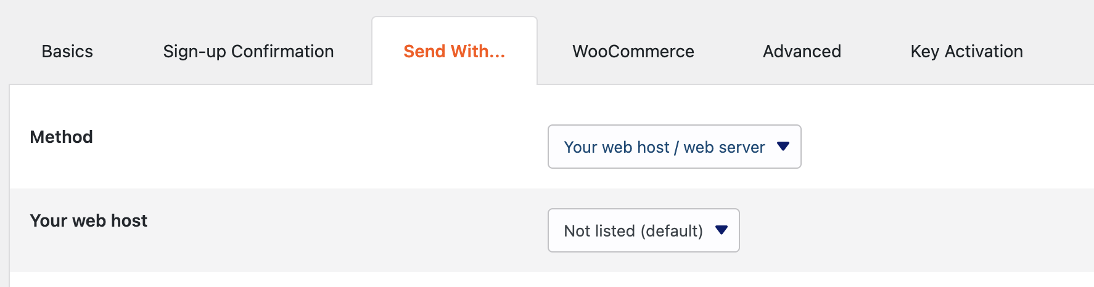
Task: Click the 'Not listed (default)' text
Action: coord(633,231)
